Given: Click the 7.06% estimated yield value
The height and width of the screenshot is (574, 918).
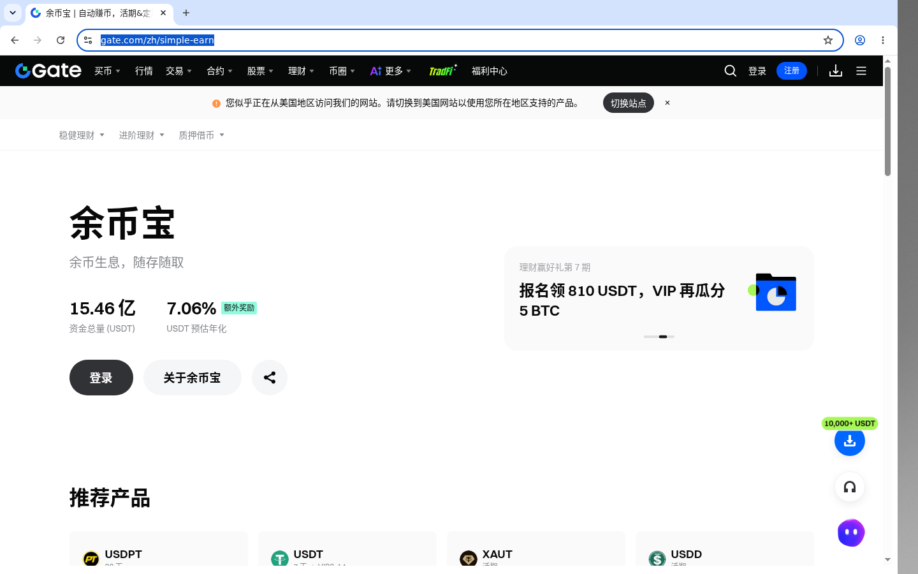Looking at the screenshot, I should pos(191,309).
